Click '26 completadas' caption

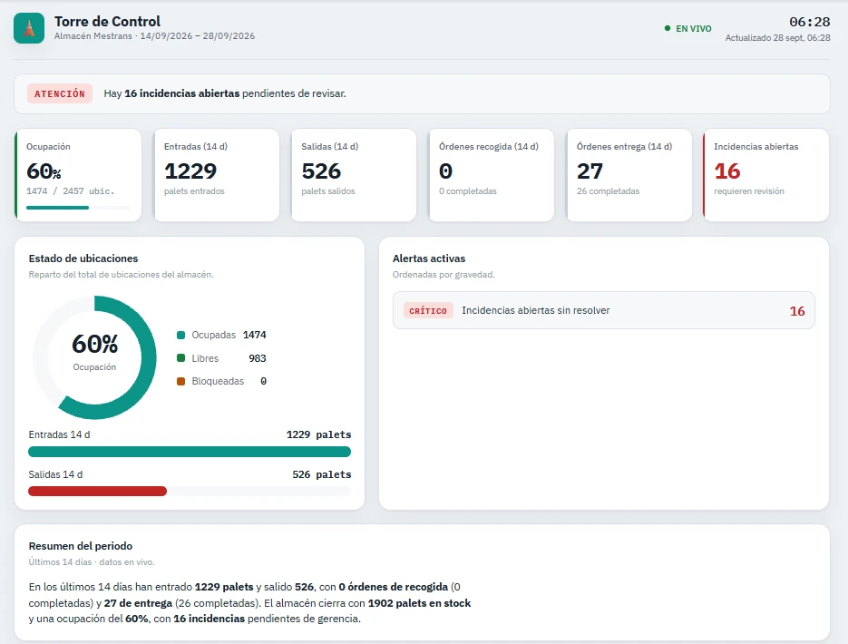[608, 190]
